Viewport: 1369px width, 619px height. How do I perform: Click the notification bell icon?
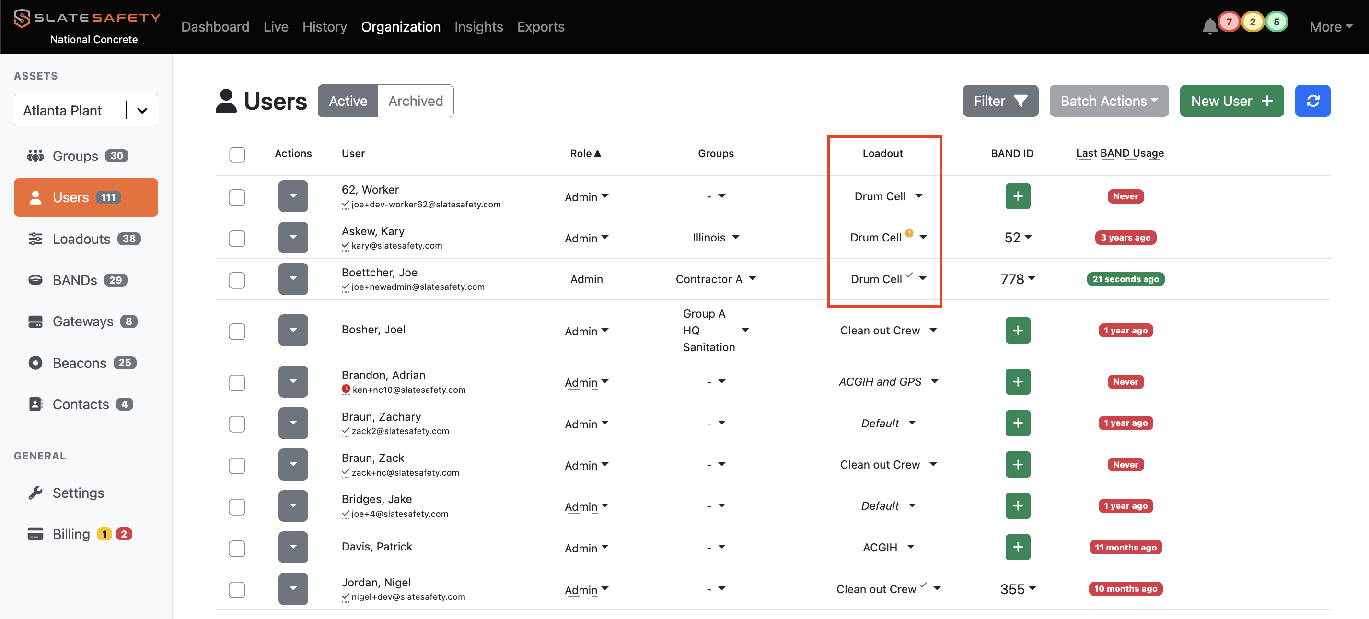pos(1209,26)
